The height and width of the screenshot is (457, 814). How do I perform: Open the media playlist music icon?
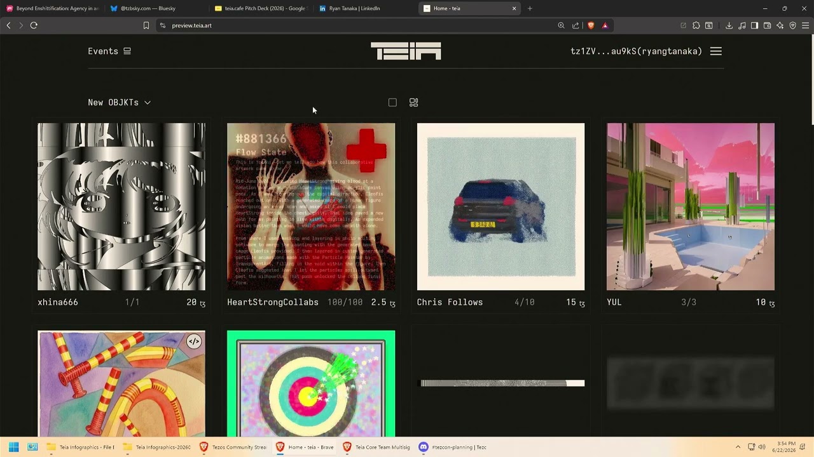pos(742,25)
